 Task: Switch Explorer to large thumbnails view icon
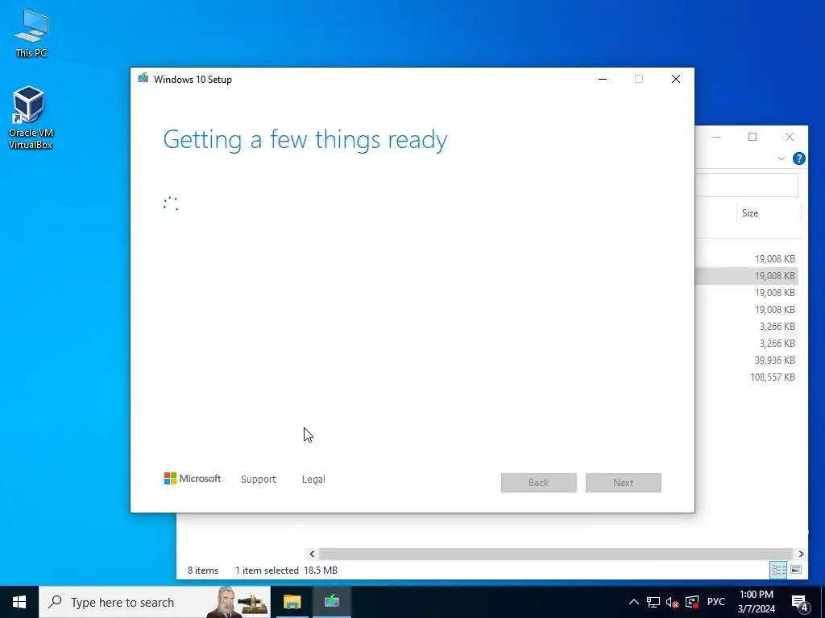pos(796,570)
